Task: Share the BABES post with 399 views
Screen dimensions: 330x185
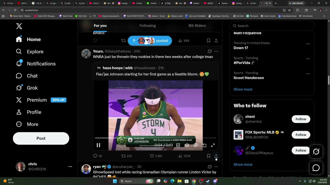Action: [216, 41]
